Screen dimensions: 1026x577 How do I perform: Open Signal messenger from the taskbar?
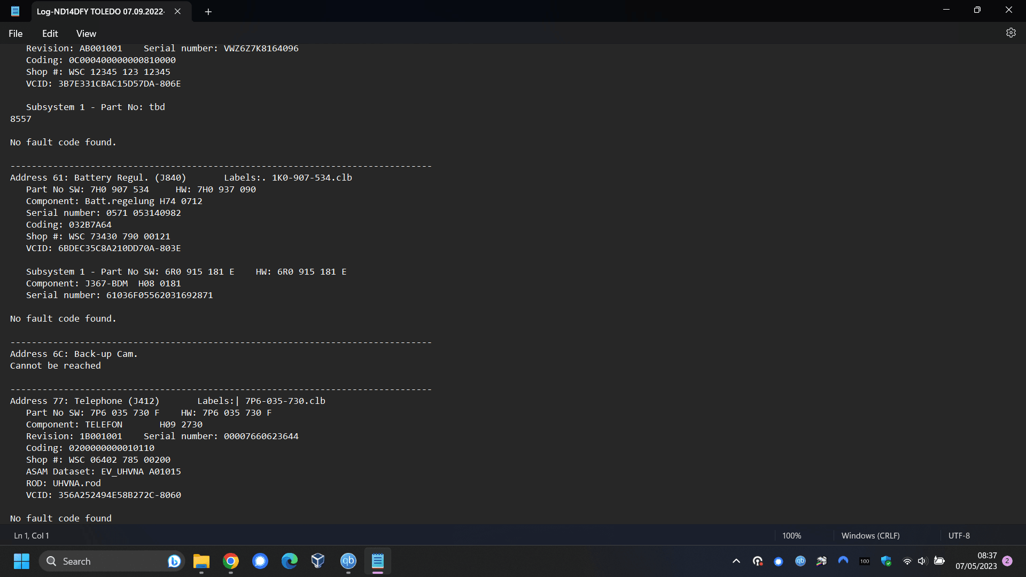point(260,561)
